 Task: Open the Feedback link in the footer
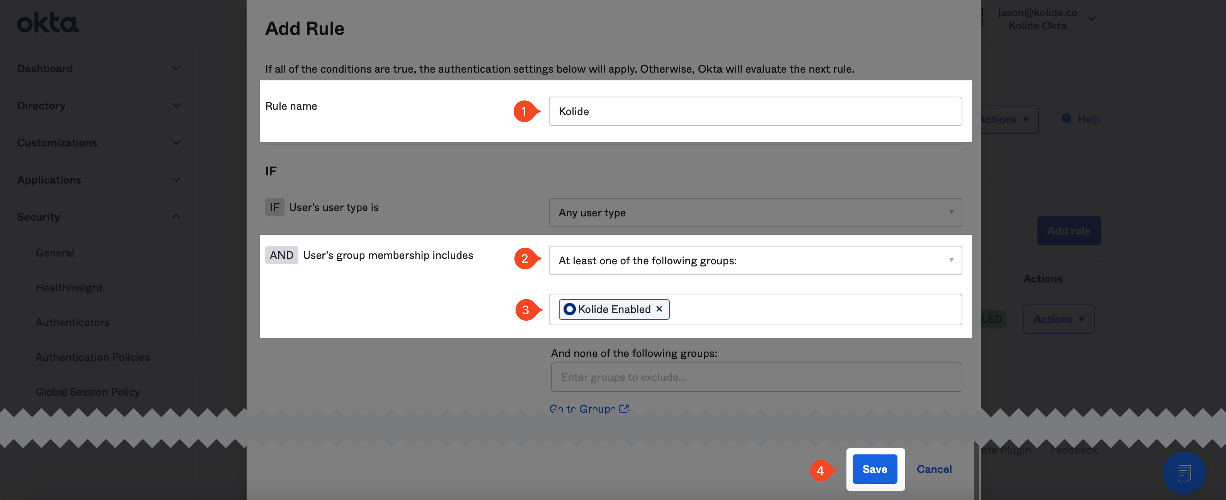coord(1074,450)
